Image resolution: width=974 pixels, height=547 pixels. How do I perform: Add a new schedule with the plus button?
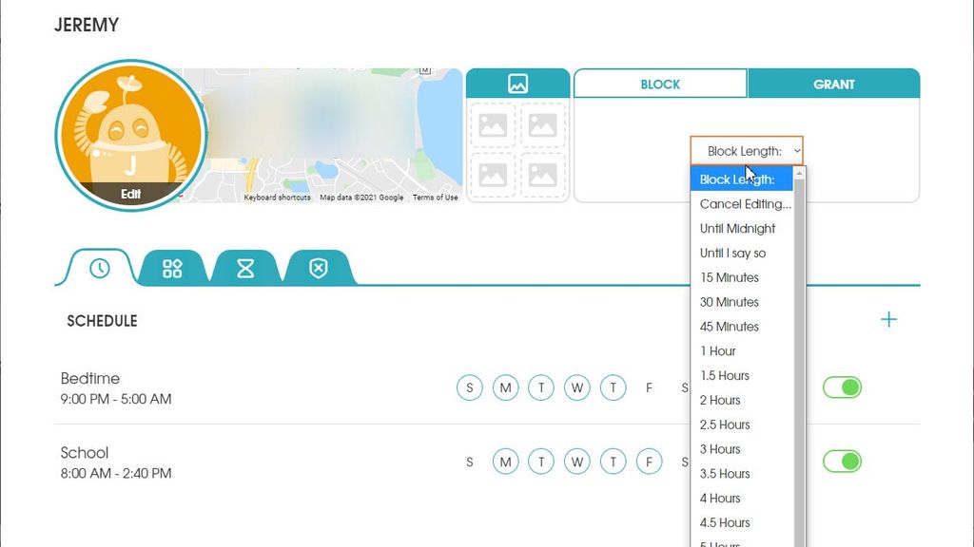(x=888, y=319)
